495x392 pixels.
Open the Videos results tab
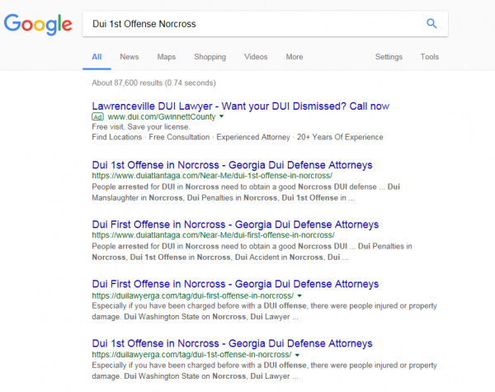[256, 57]
